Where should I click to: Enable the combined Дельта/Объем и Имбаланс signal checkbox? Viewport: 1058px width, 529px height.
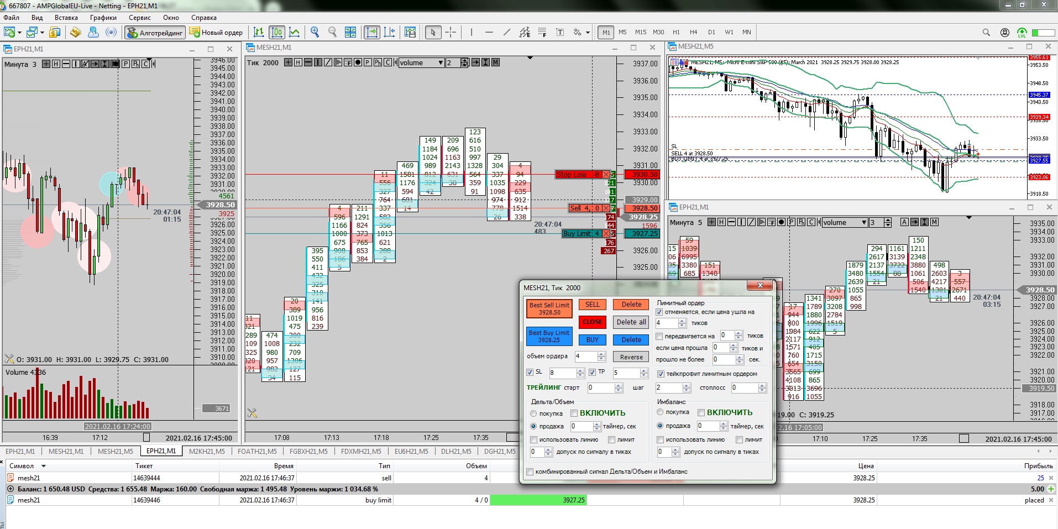[530, 472]
